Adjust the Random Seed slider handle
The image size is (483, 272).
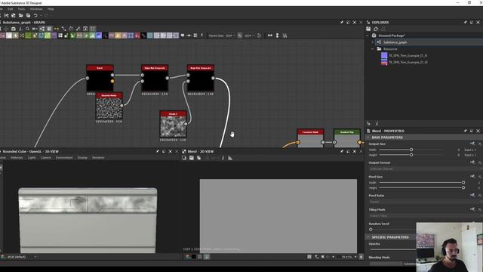coord(371,230)
